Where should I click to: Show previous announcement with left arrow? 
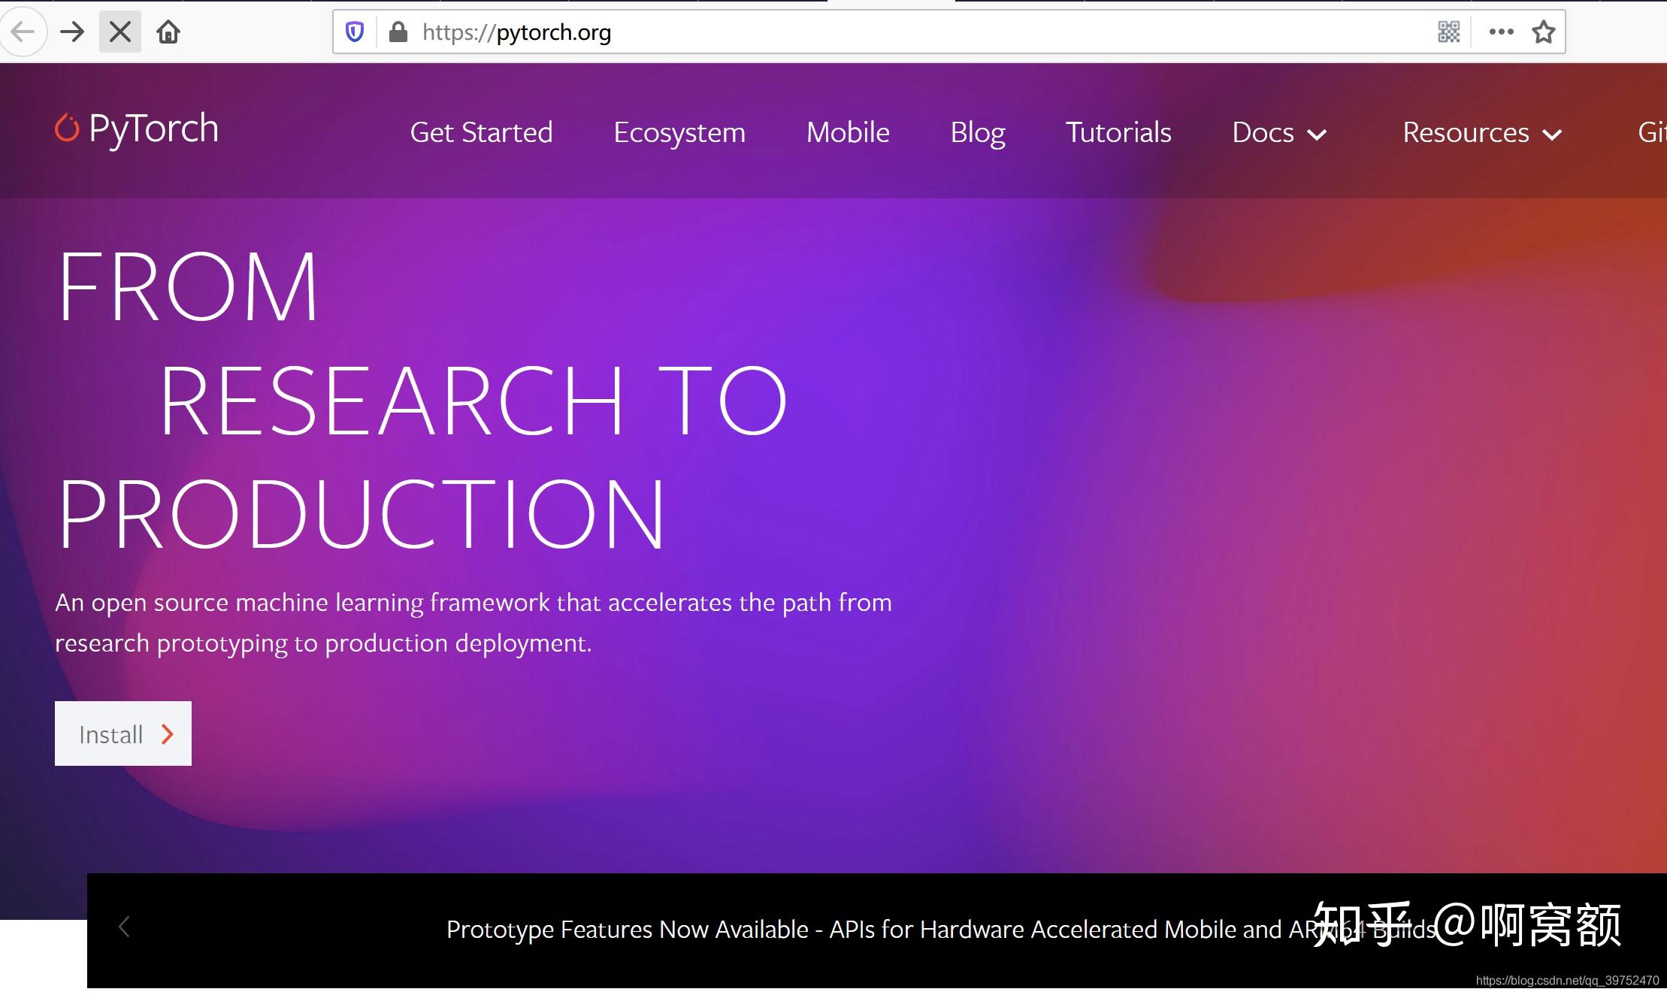[x=125, y=927]
